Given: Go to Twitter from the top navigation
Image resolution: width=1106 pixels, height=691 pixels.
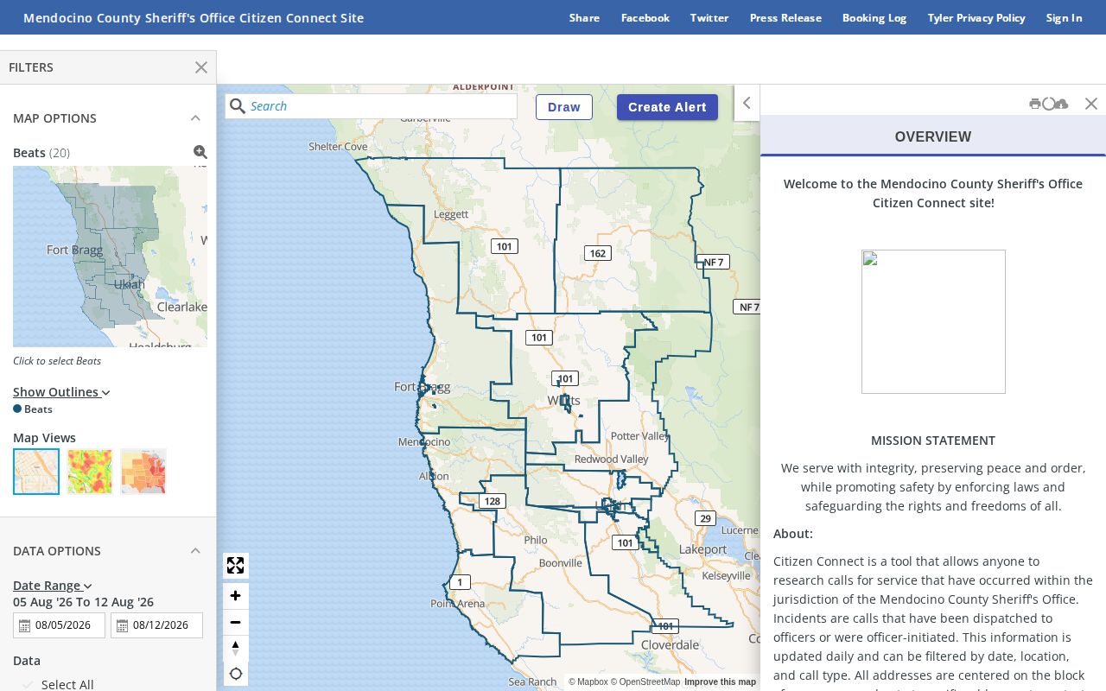Looking at the screenshot, I should (709, 17).
